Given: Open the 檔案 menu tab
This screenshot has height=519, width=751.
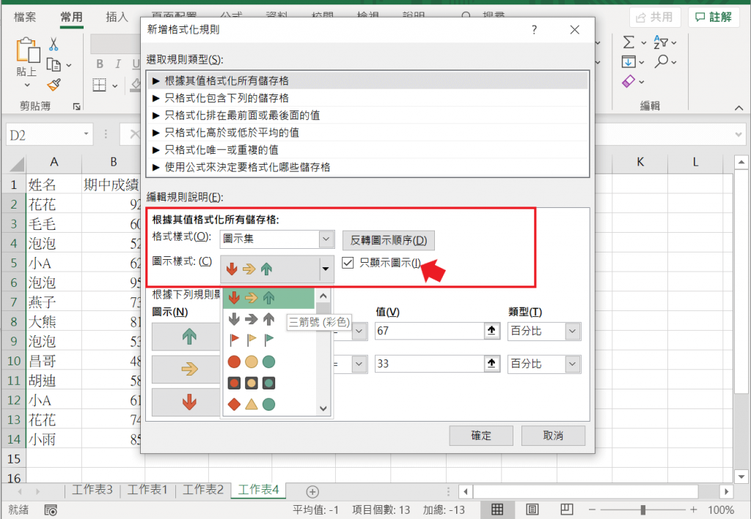Looking at the screenshot, I should point(25,18).
